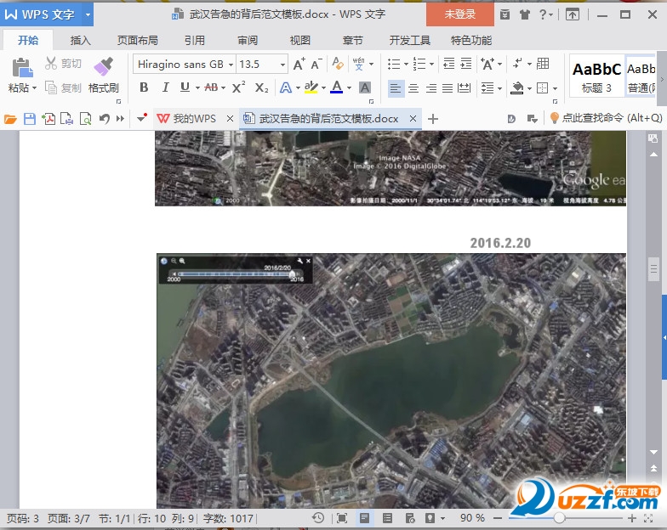
Task: Toggle Bold formatting
Action: point(144,87)
